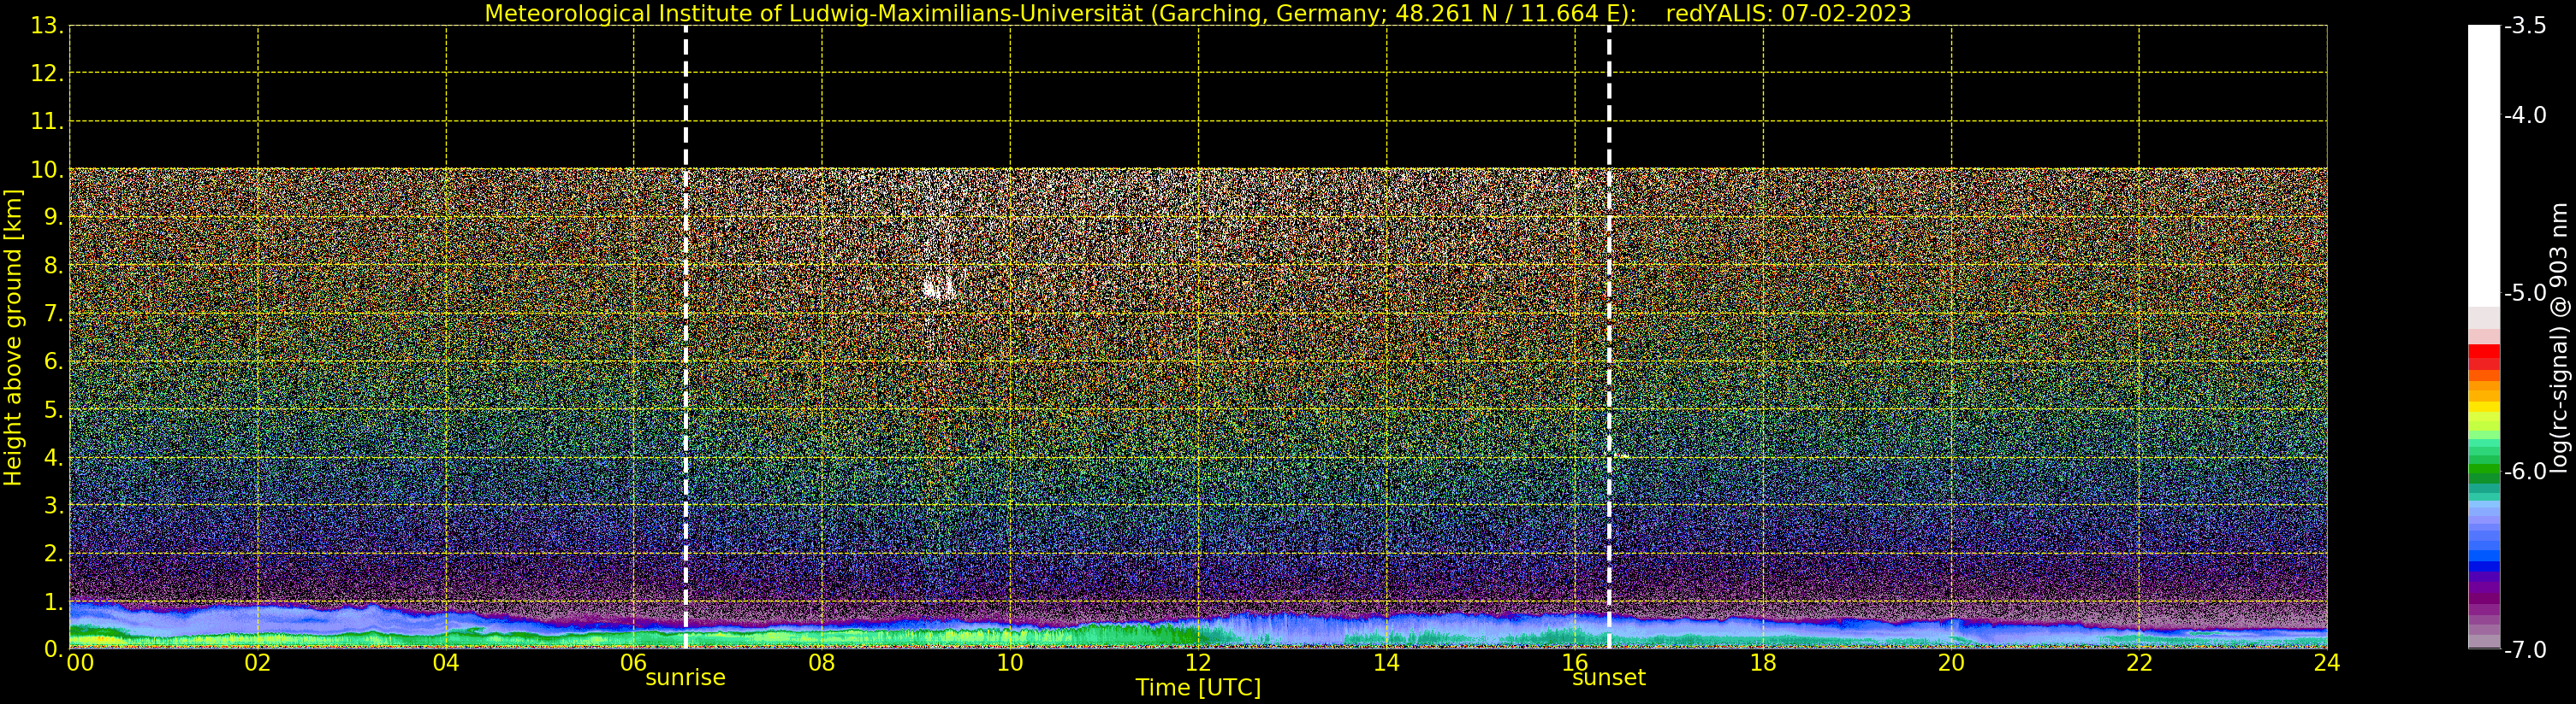The height and width of the screenshot is (704, 2576).
Task: Select the green band of the colorbar
Action: [2483, 472]
